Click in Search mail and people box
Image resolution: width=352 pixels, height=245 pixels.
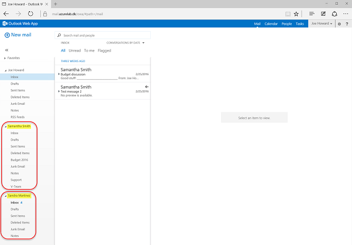pos(102,35)
